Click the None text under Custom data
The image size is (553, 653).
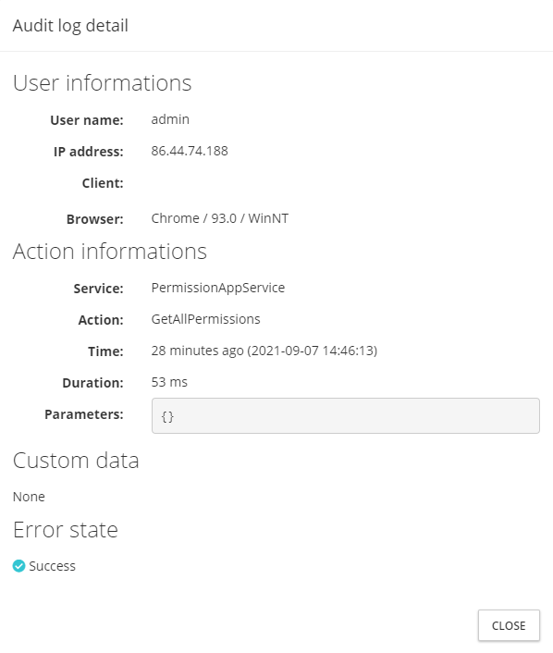29,497
